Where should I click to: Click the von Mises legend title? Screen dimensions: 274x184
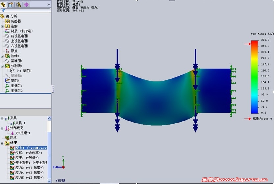(x=262, y=34)
